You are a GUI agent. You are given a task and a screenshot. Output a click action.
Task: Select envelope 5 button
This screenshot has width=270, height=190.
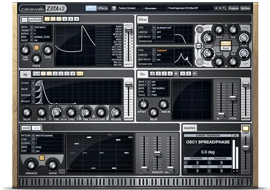67,74
